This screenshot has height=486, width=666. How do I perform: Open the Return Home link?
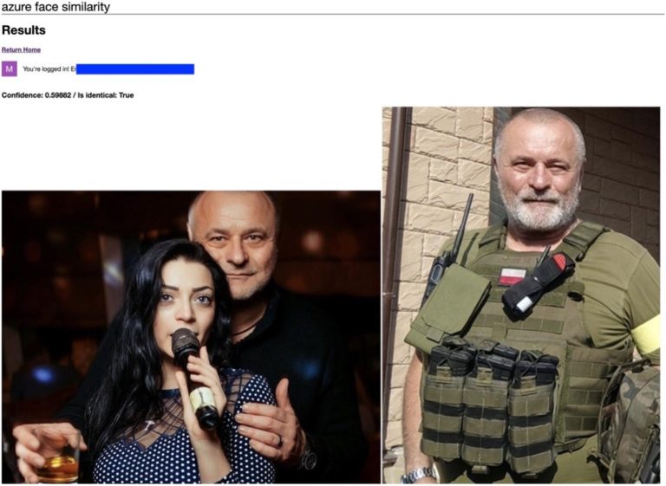(21, 49)
